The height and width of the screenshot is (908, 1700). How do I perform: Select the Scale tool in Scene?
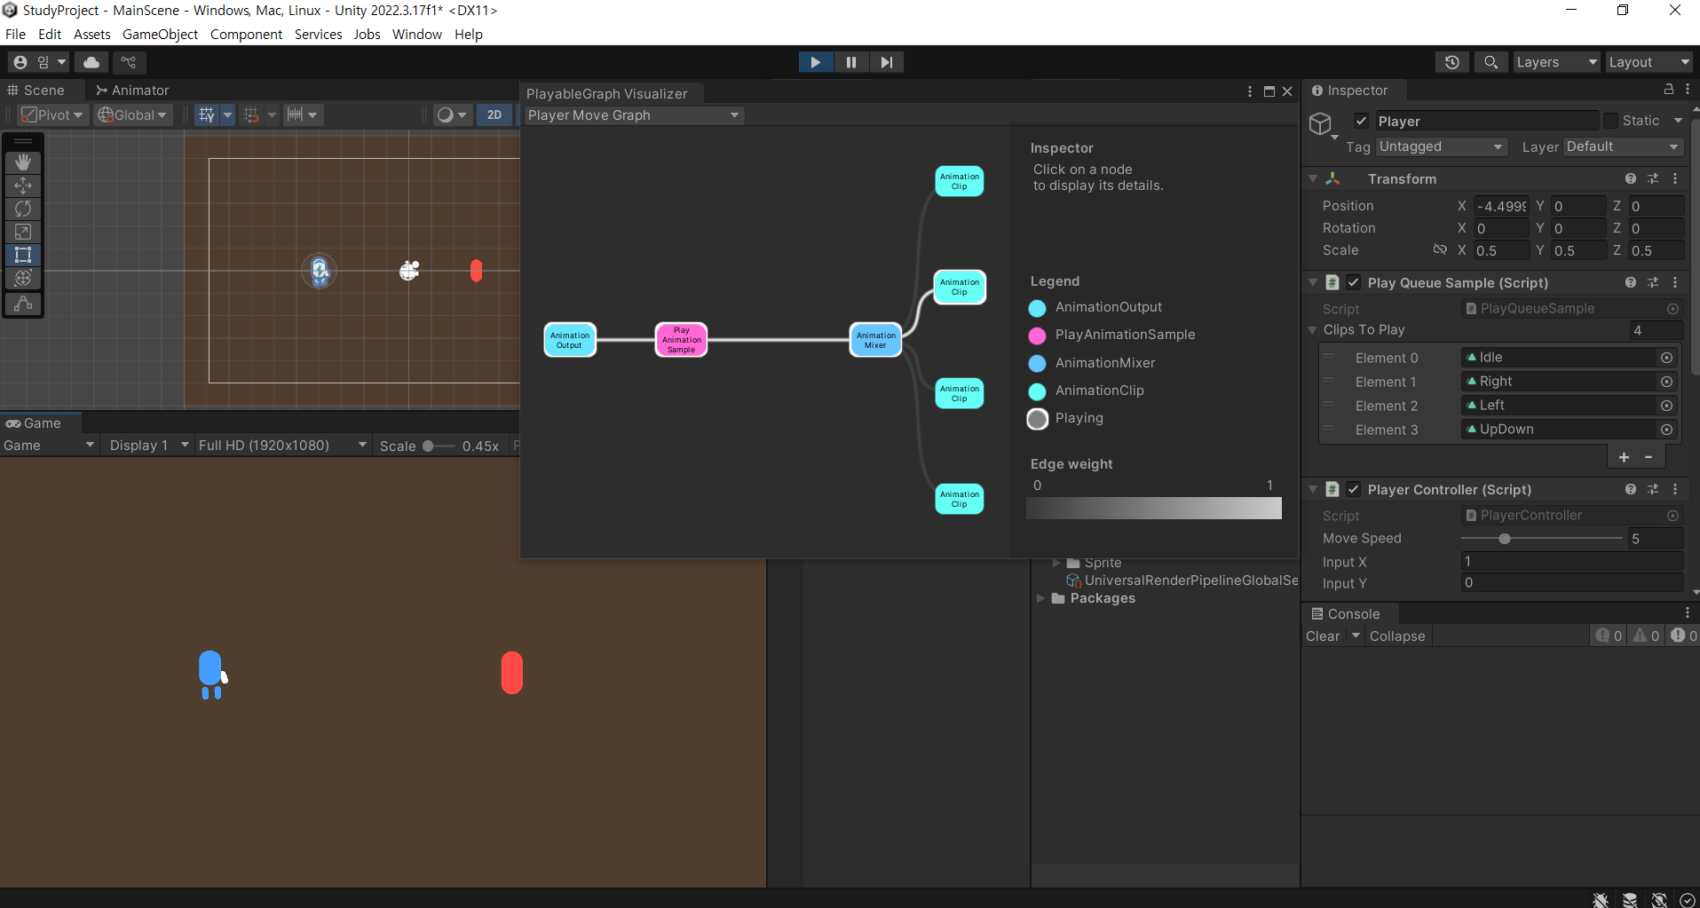23,232
